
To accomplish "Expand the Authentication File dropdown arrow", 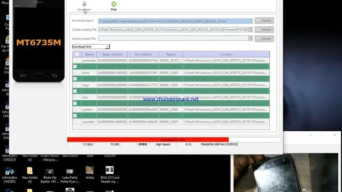I will (251, 38).
